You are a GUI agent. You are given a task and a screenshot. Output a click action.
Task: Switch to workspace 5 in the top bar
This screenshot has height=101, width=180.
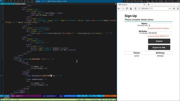click(15, 1)
